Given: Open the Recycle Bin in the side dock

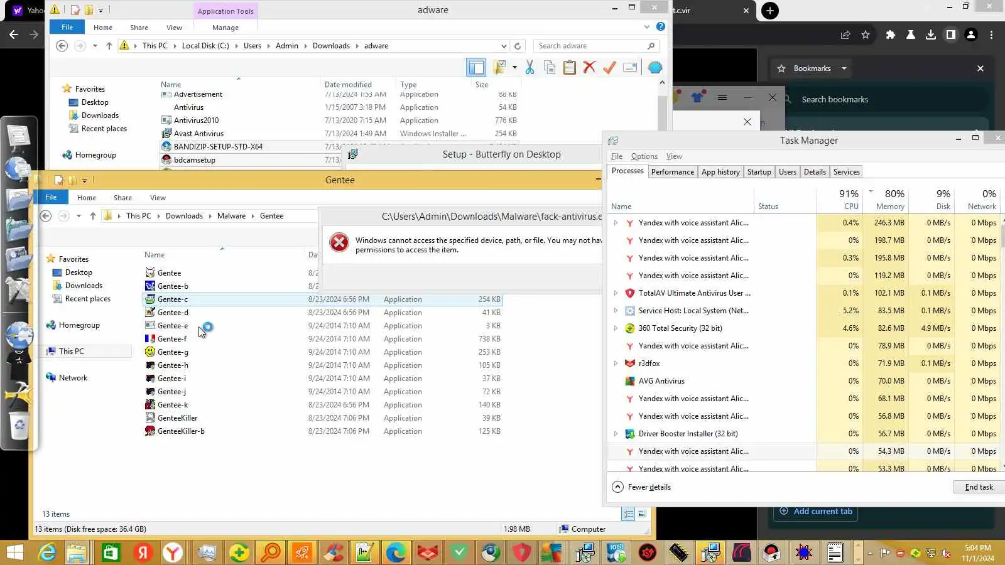Looking at the screenshot, I should point(19,427).
